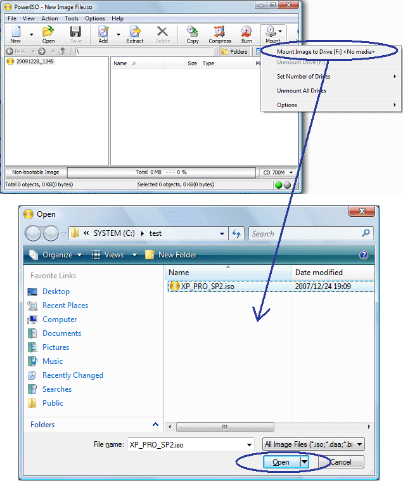Click the Copy disc toolbar icon
The width and height of the screenshot is (403, 490).
coord(193,34)
